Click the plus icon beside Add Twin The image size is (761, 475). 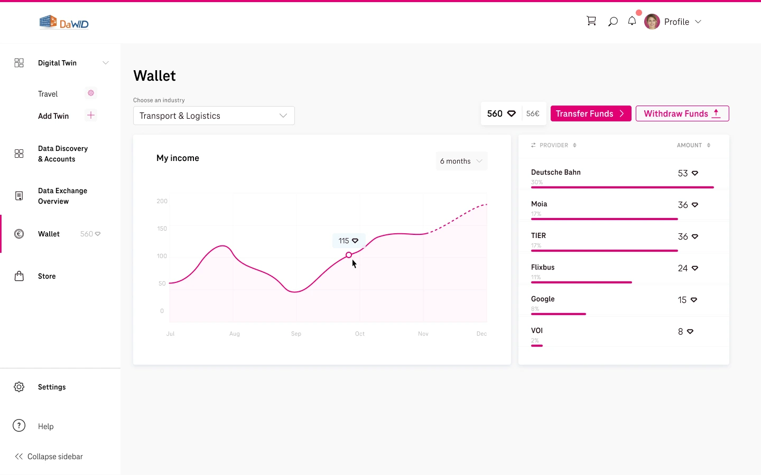(x=91, y=116)
